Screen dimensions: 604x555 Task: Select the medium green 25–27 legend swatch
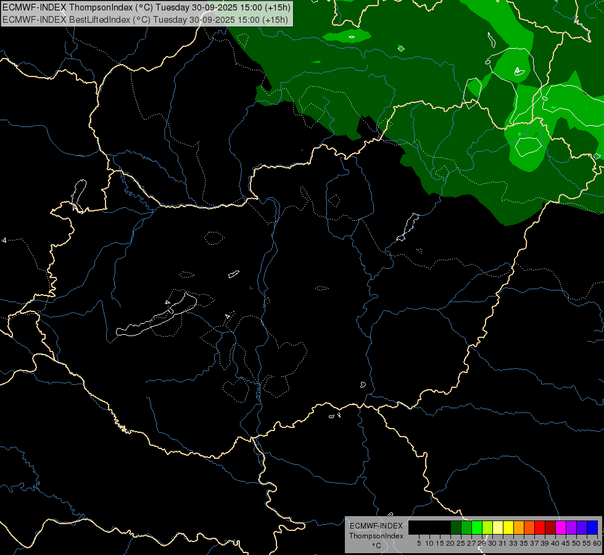click(466, 527)
